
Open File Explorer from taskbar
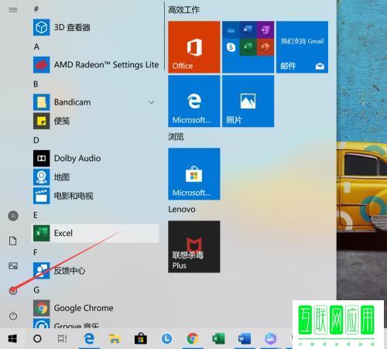[115, 338]
